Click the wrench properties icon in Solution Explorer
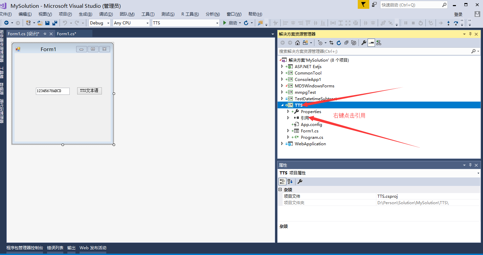Viewport: 483px width, 255px height. pyautogui.click(x=364, y=43)
